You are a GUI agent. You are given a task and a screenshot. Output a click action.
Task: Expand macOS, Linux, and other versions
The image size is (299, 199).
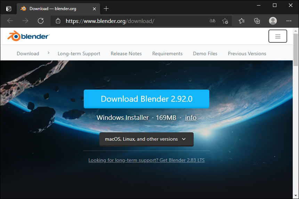click(x=146, y=139)
